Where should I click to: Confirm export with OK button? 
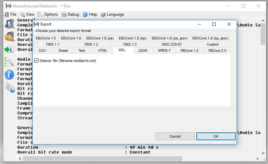click(216, 136)
